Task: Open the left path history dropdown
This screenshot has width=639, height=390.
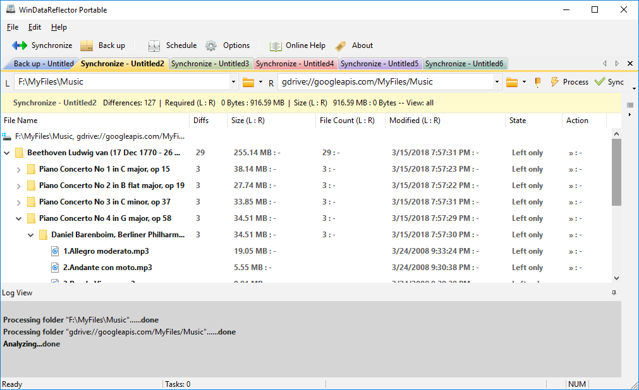Action: tap(233, 82)
